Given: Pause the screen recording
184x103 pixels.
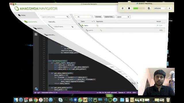Looking at the screenshot, I should [122, 8].
